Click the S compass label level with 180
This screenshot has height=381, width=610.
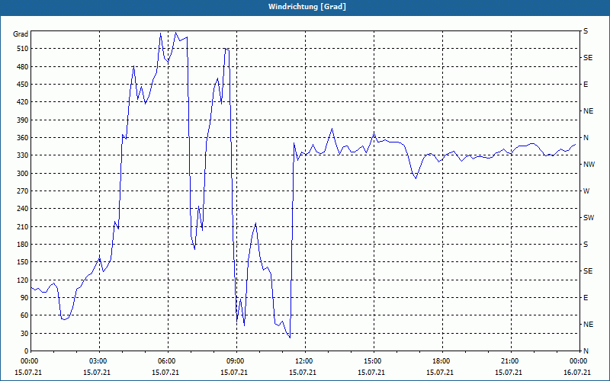pos(586,245)
